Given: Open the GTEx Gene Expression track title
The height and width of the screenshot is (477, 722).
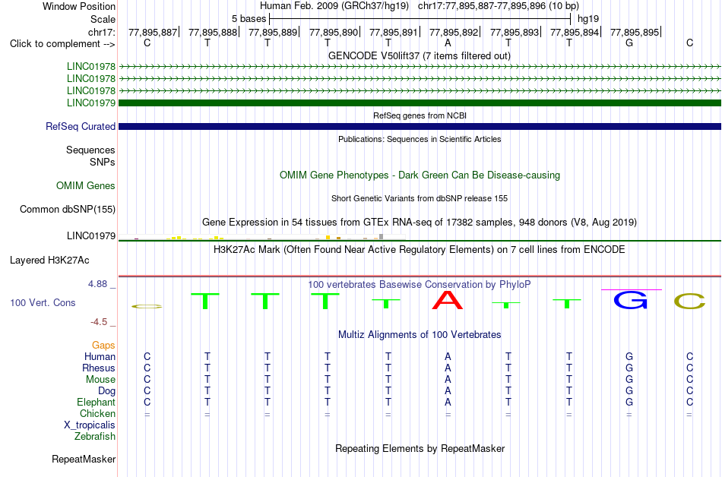Looking at the screenshot, I should [420, 223].
